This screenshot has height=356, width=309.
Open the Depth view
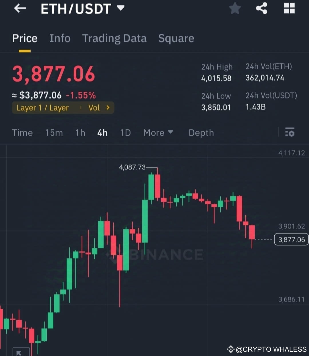201,133
